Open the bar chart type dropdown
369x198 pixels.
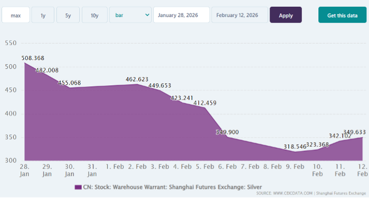[130, 15]
